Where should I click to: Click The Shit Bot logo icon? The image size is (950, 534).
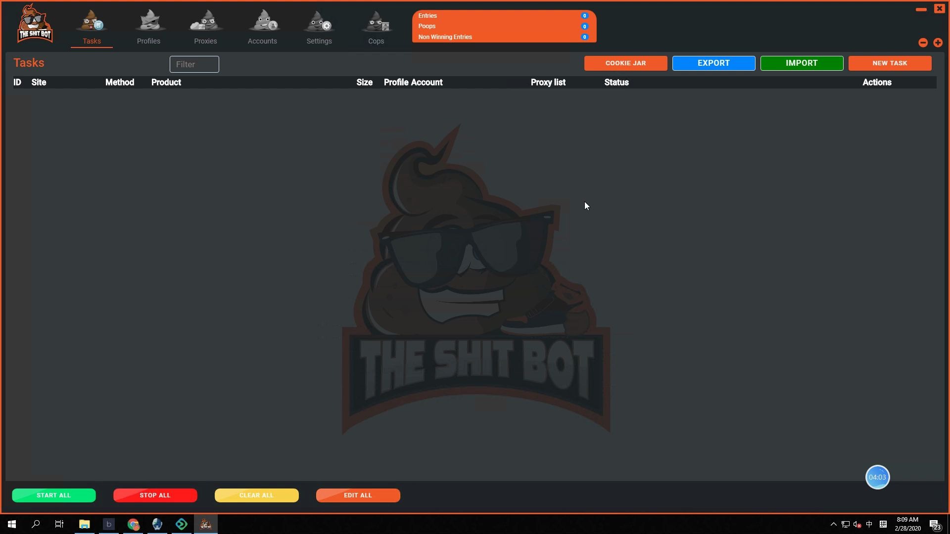click(x=34, y=23)
